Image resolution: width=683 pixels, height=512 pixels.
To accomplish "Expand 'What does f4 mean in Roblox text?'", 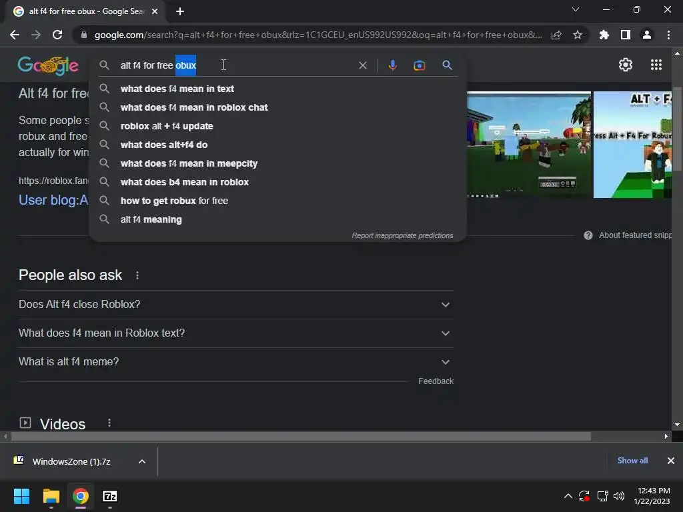I will tap(235, 333).
